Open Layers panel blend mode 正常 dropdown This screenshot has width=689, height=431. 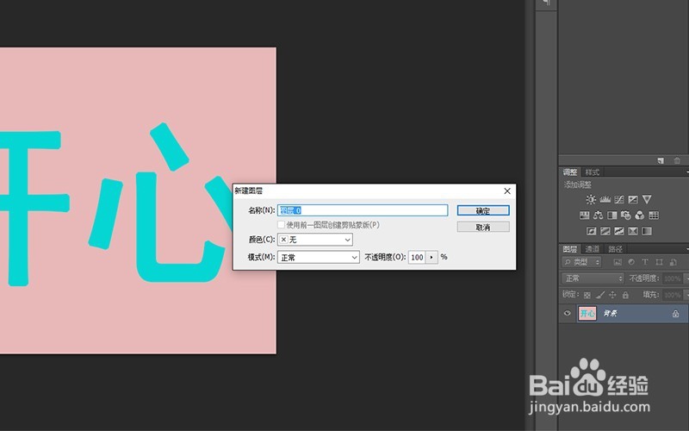pos(593,278)
